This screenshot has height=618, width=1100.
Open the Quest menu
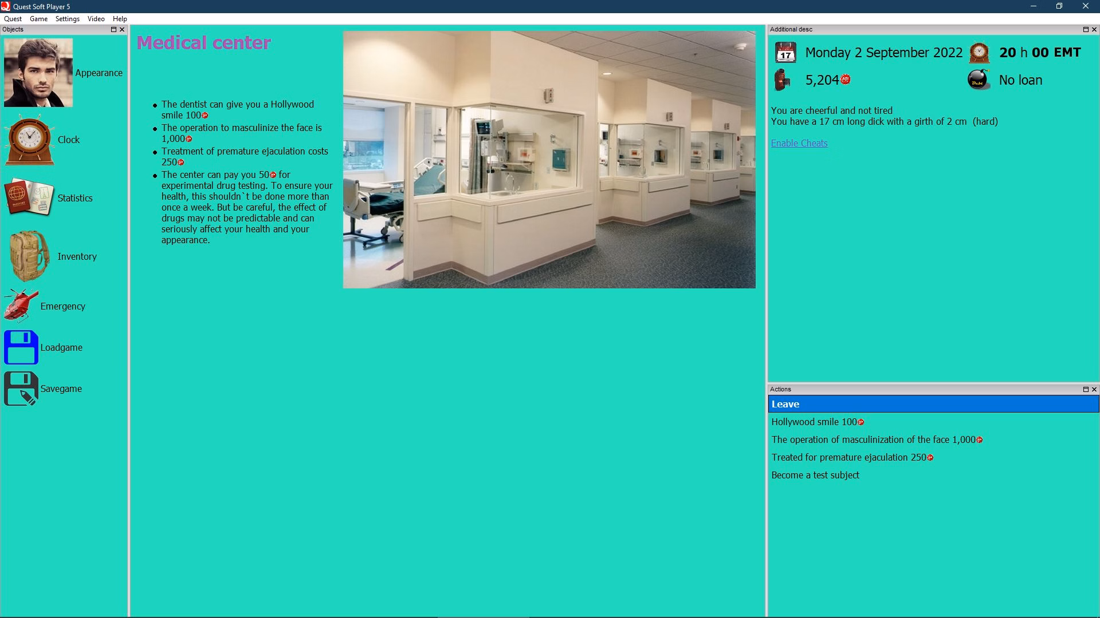point(13,19)
